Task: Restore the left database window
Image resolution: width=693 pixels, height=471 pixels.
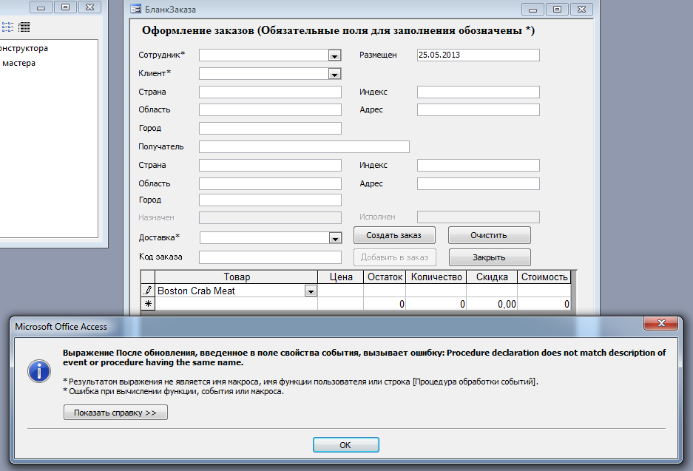Action: point(65,7)
